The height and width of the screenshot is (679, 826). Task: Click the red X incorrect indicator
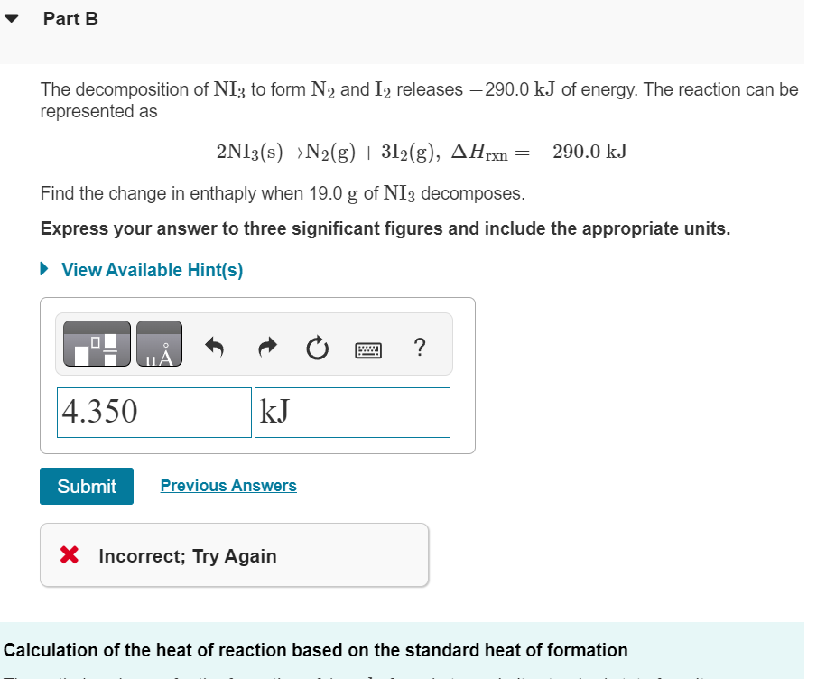69,555
